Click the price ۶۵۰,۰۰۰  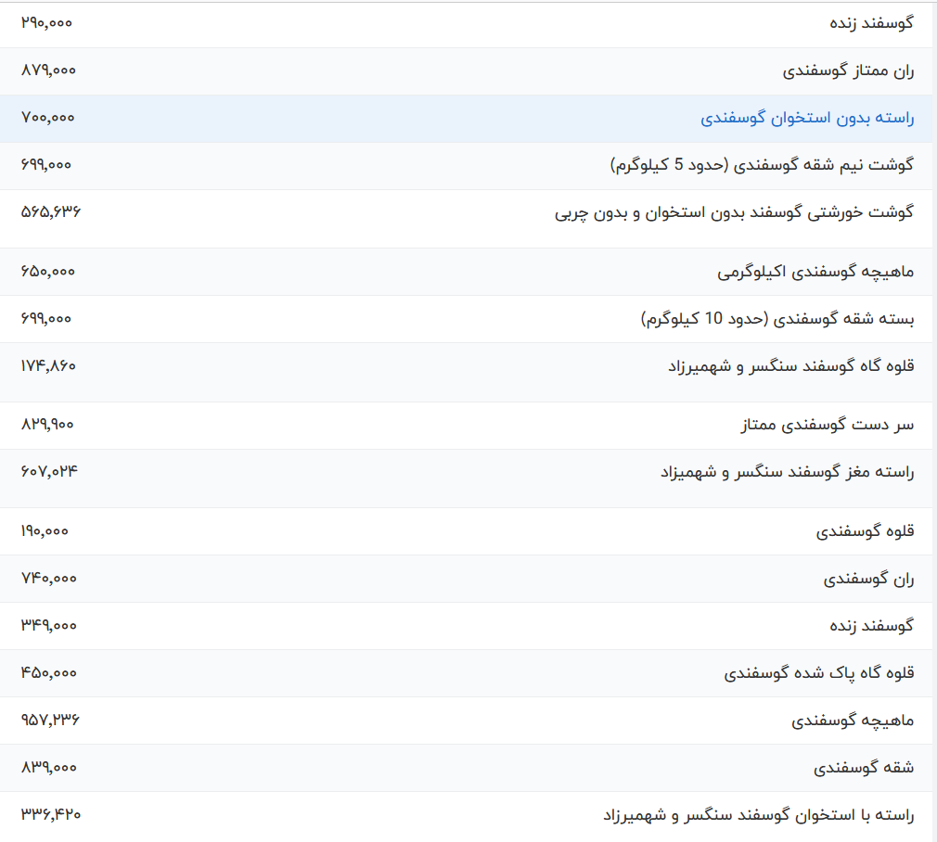click(48, 271)
